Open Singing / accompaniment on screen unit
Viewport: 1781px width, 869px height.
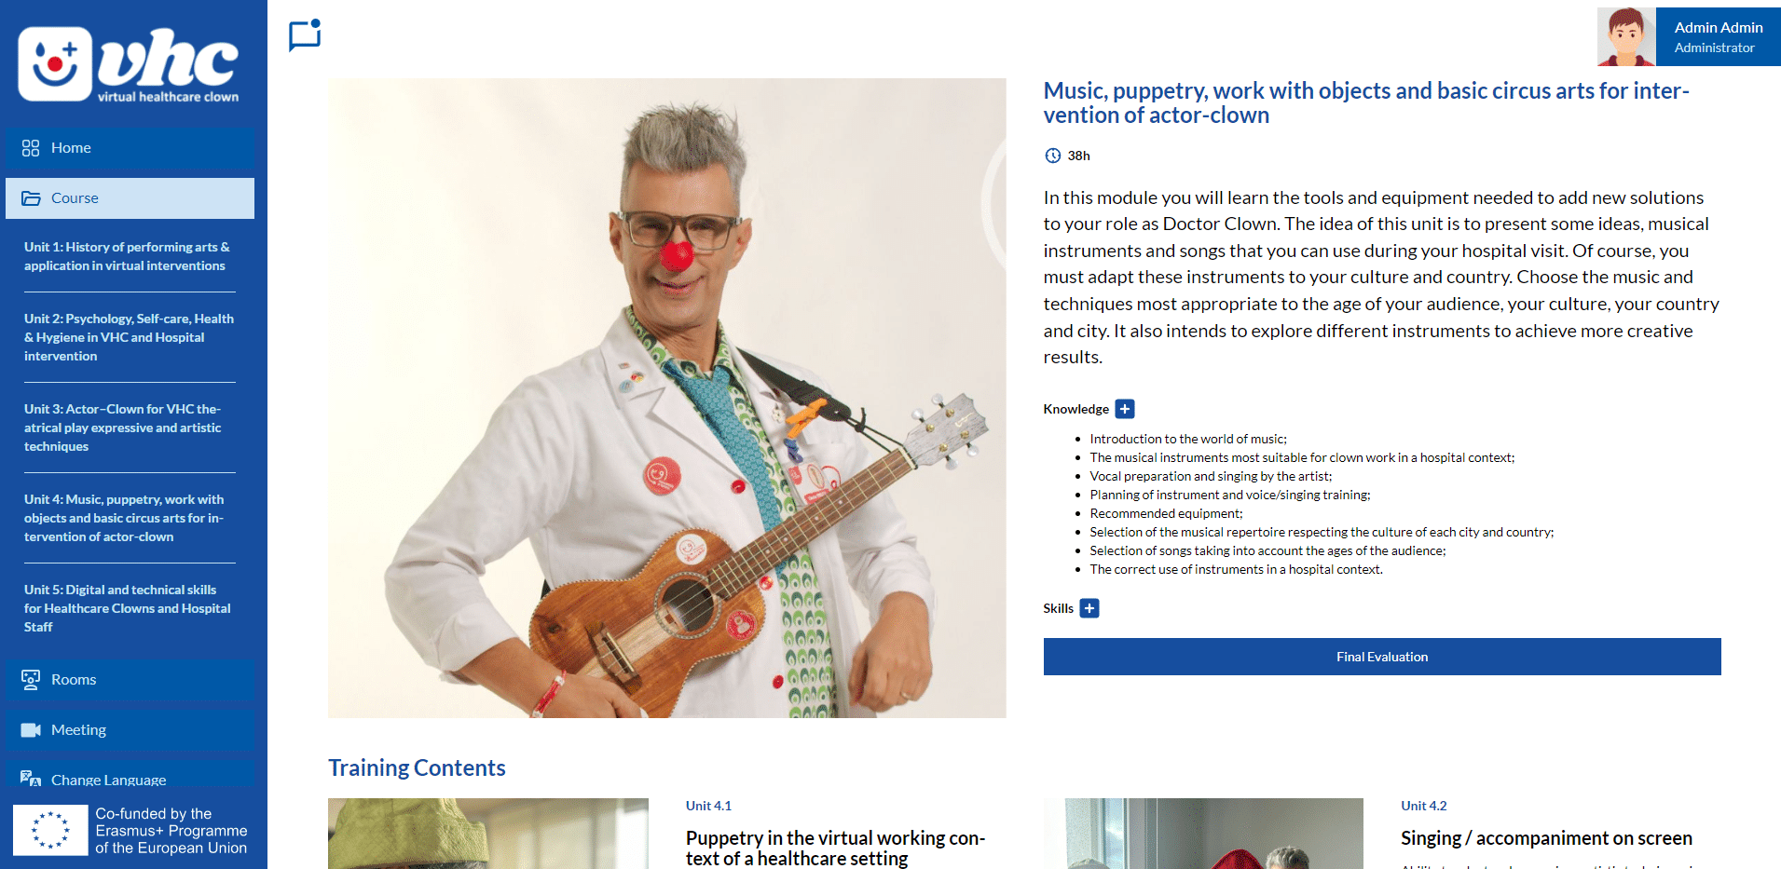pos(1546,838)
